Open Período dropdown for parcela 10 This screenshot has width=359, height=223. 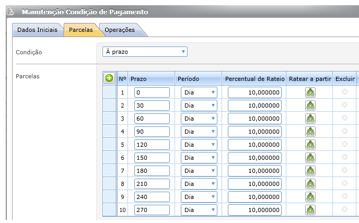coord(199,210)
